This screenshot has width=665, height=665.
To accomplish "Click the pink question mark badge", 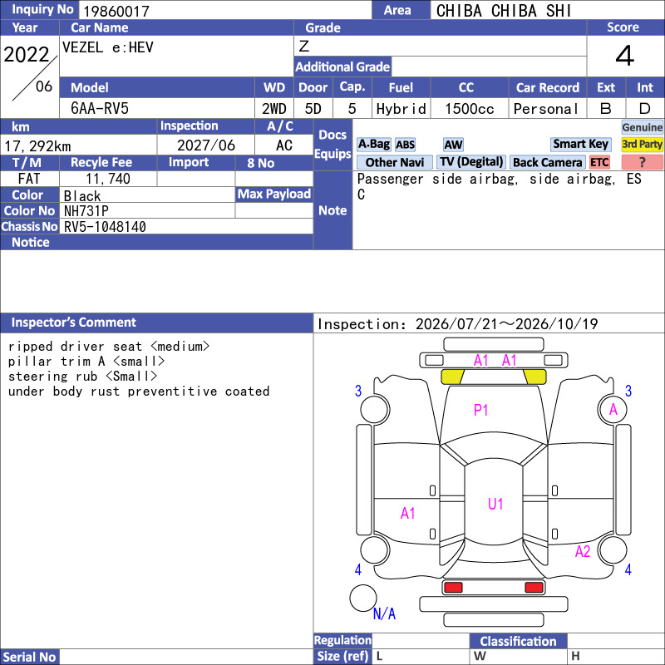I will (x=642, y=162).
